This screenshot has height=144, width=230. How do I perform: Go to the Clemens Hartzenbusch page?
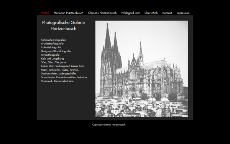(102, 13)
